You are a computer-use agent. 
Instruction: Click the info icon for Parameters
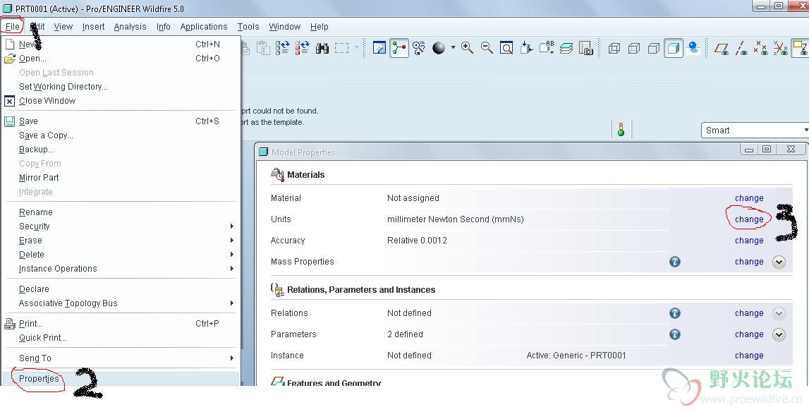pos(675,334)
